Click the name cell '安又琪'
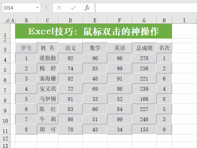Viewport: 197px width, 148px height. (47, 88)
